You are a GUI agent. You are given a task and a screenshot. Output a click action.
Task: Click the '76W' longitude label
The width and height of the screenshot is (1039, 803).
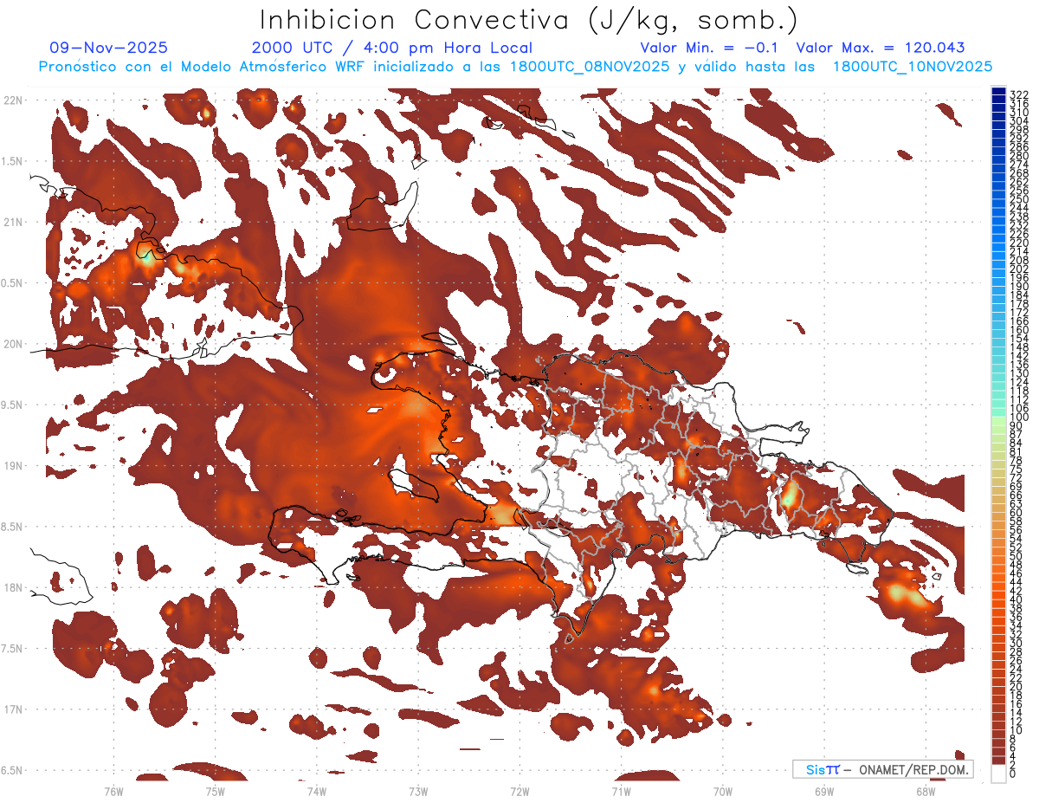click(x=113, y=791)
